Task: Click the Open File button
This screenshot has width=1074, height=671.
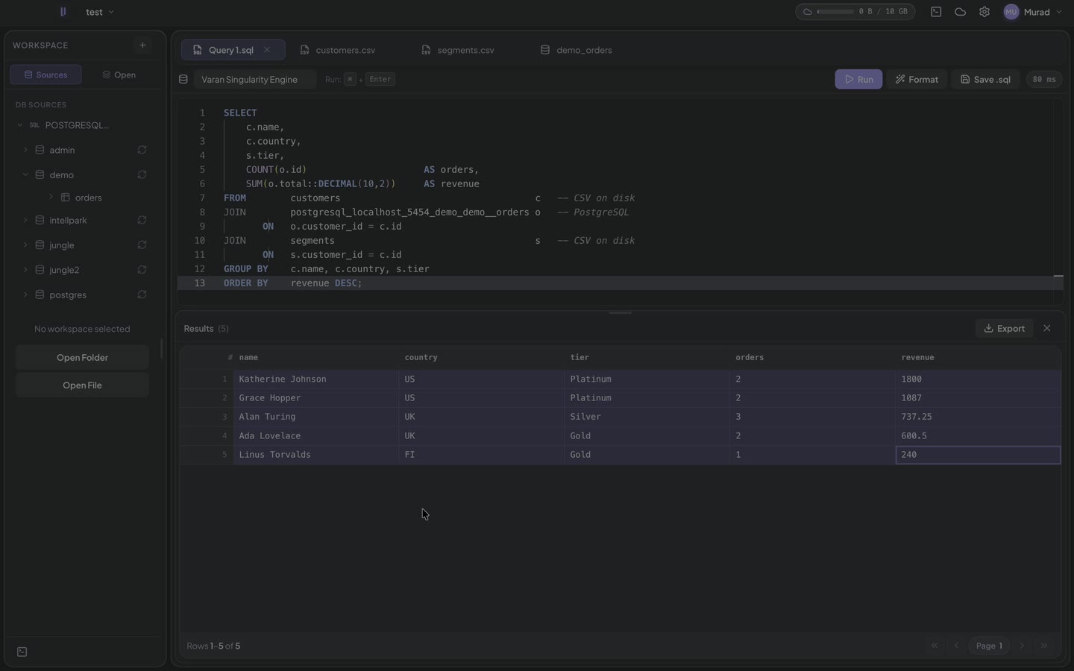Action: (82, 385)
